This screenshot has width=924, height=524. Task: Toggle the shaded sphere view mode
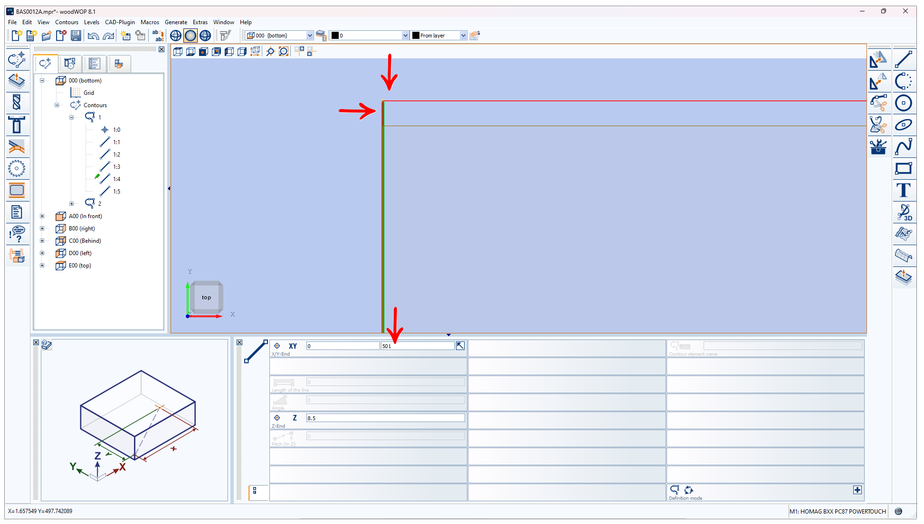(x=191, y=36)
